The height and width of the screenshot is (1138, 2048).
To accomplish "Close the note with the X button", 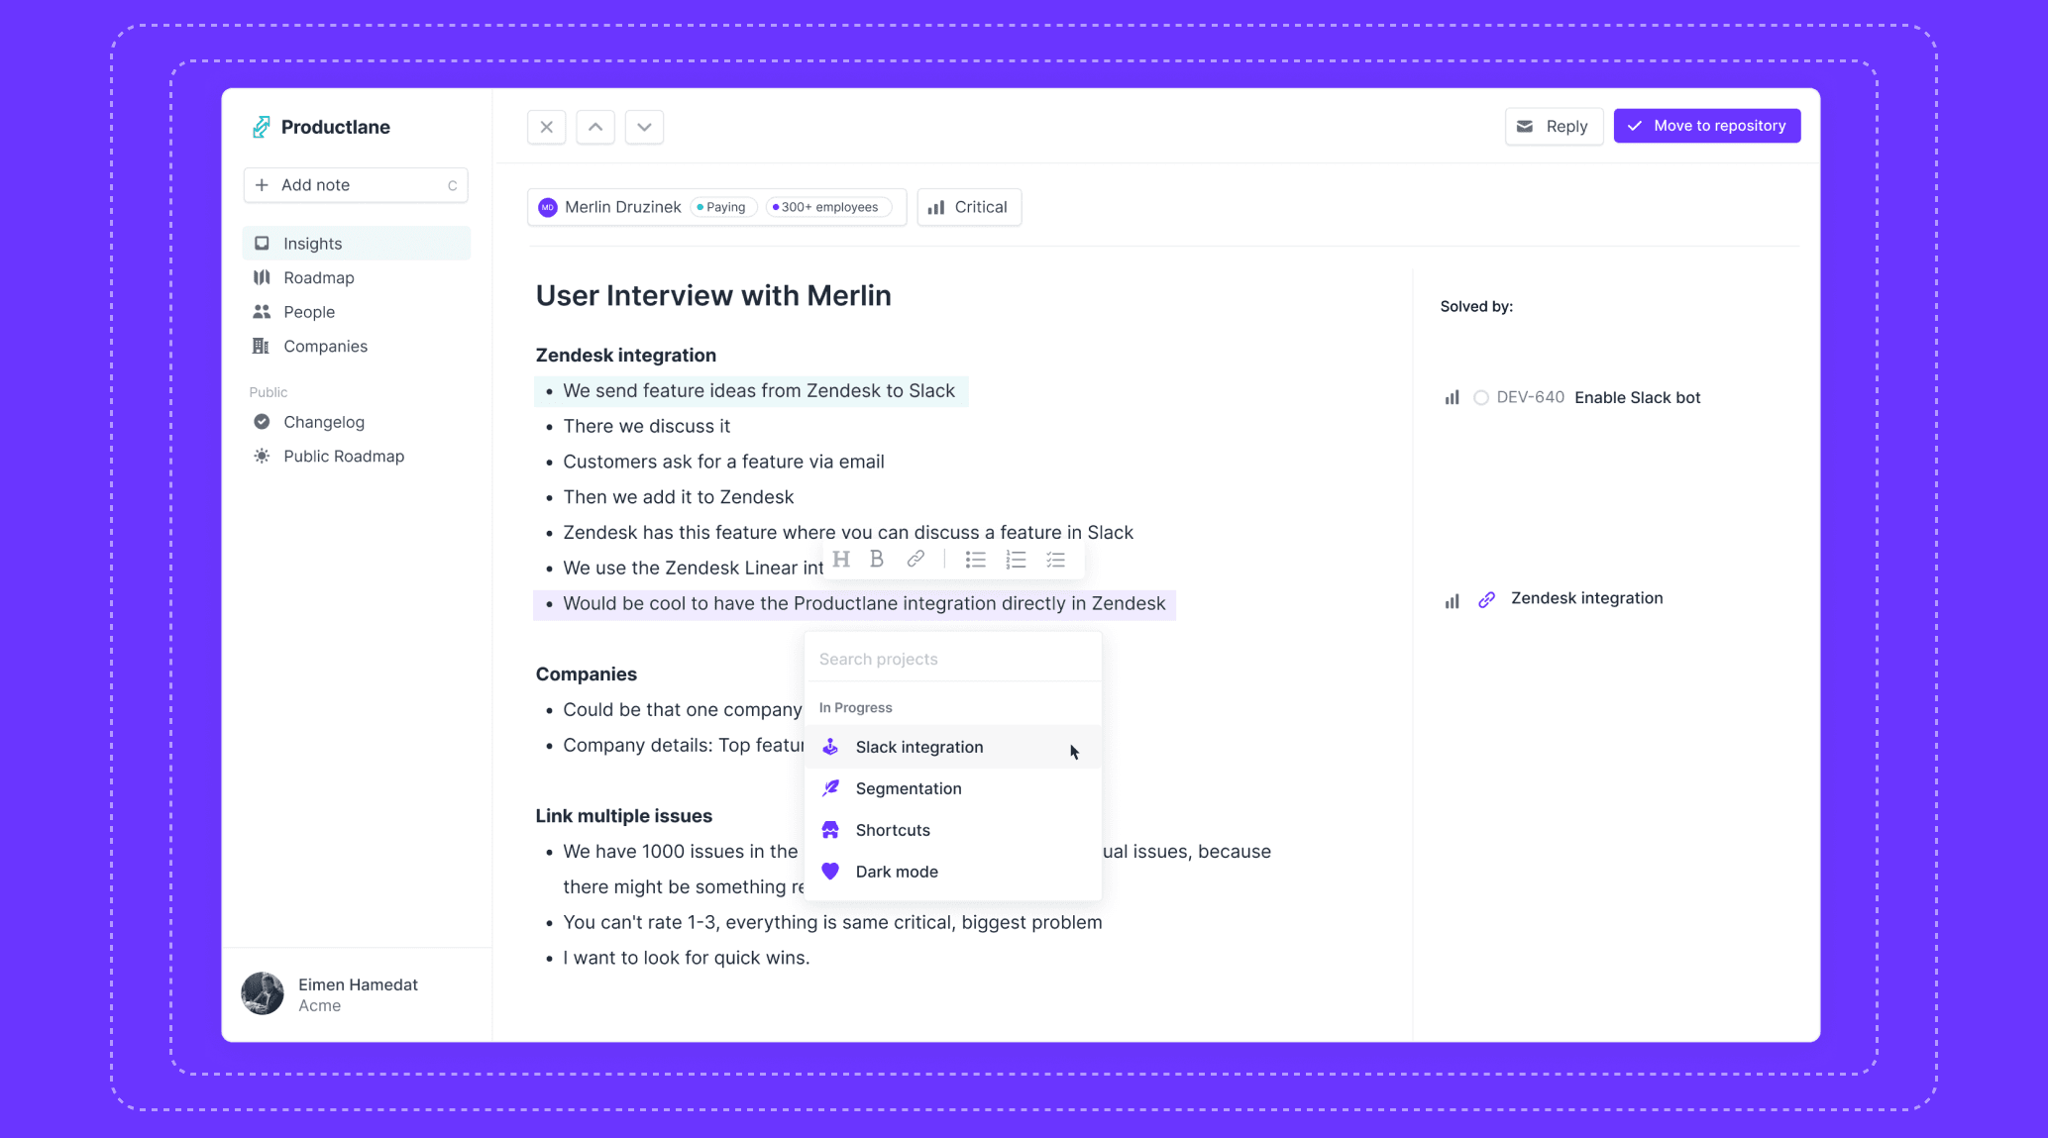I will pyautogui.click(x=546, y=127).
